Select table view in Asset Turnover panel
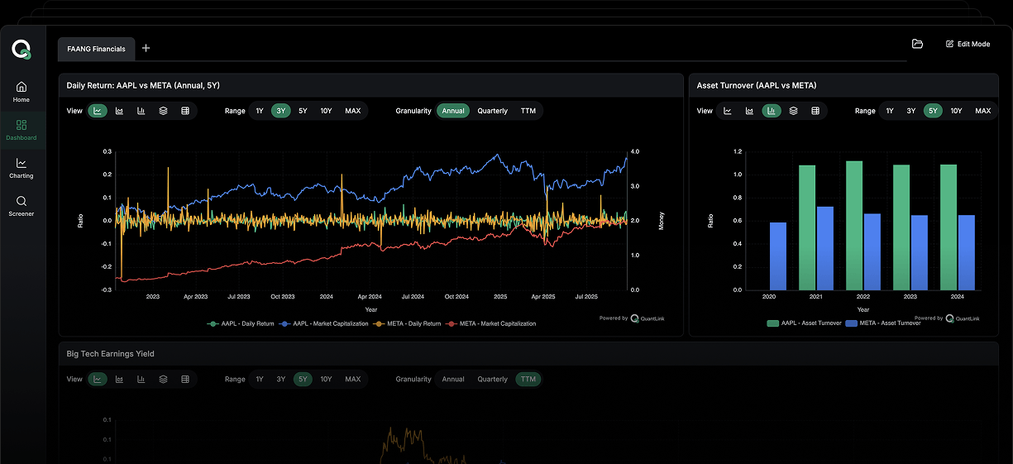This screenshot has height=464, width=1013. (815, 111)
